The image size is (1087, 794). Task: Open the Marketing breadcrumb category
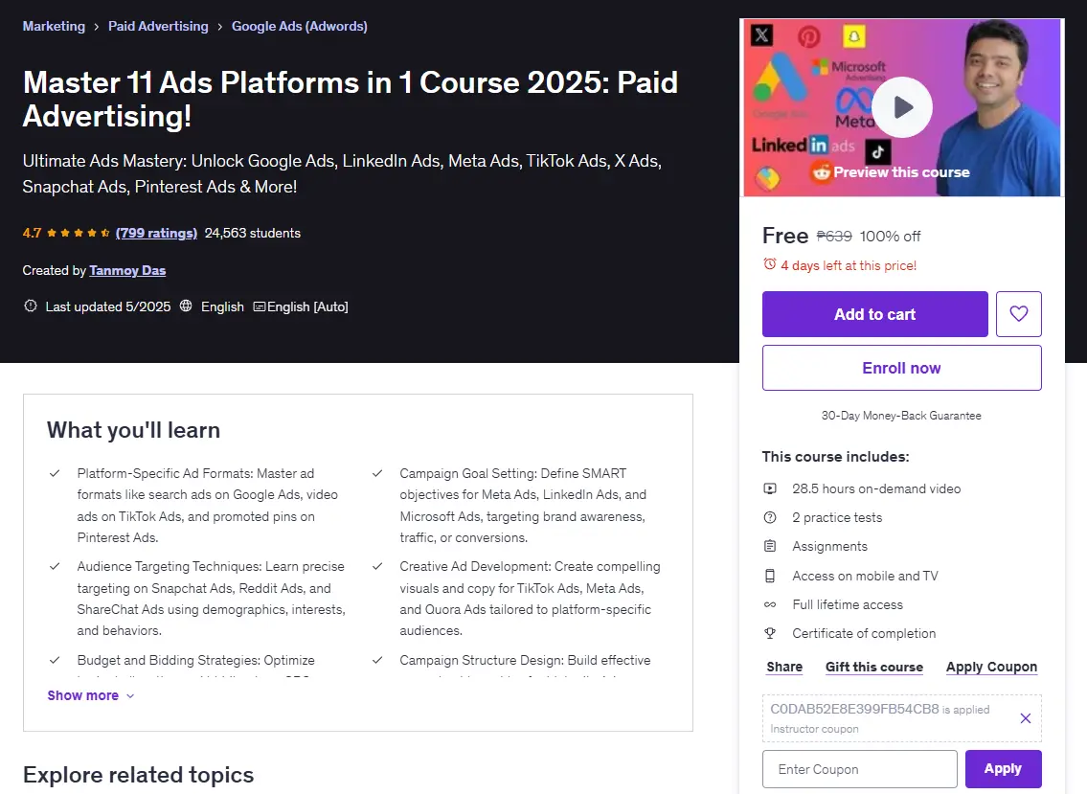54,27
